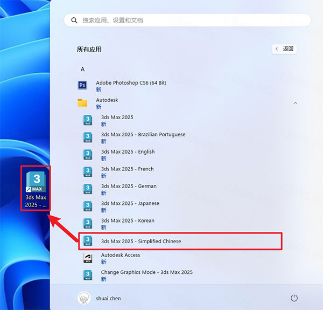The image size is (323, 310).
Task: Click the 3ds Max Brazilian Portuguese icon
Action: (x=88, y=137)
